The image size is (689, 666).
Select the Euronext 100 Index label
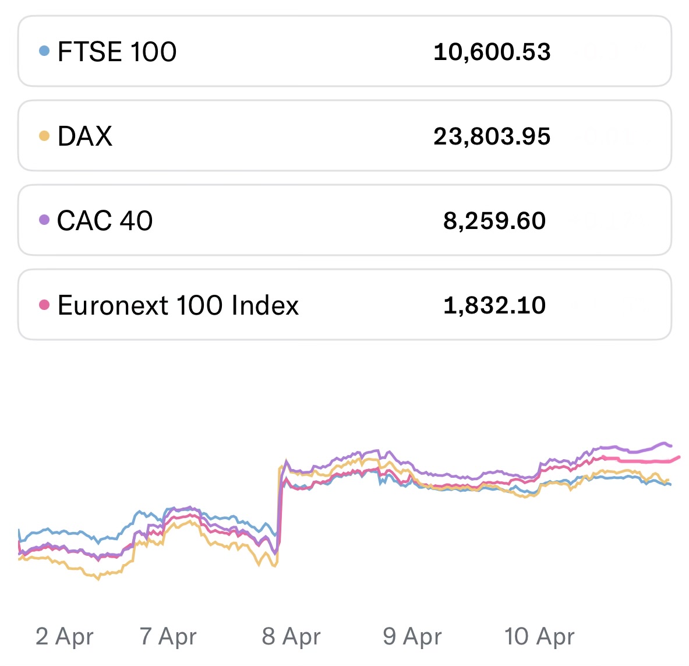click(x=178, y=305)
